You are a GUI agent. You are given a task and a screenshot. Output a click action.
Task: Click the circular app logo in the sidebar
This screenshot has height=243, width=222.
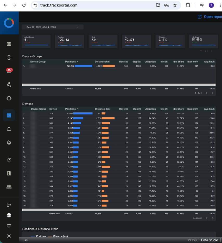coord(9,23)
